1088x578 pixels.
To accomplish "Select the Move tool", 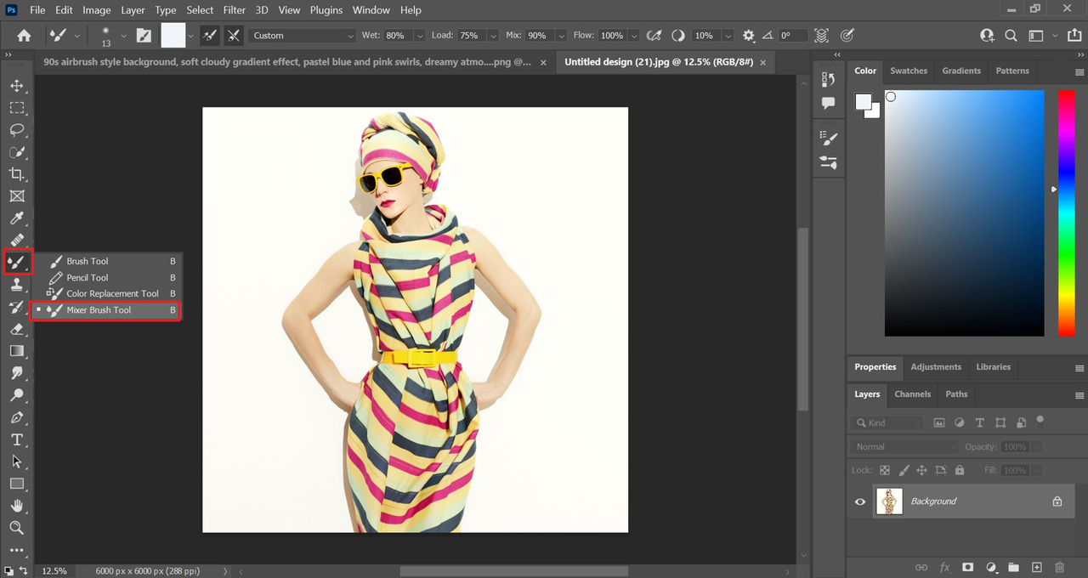I will point(16,86).
